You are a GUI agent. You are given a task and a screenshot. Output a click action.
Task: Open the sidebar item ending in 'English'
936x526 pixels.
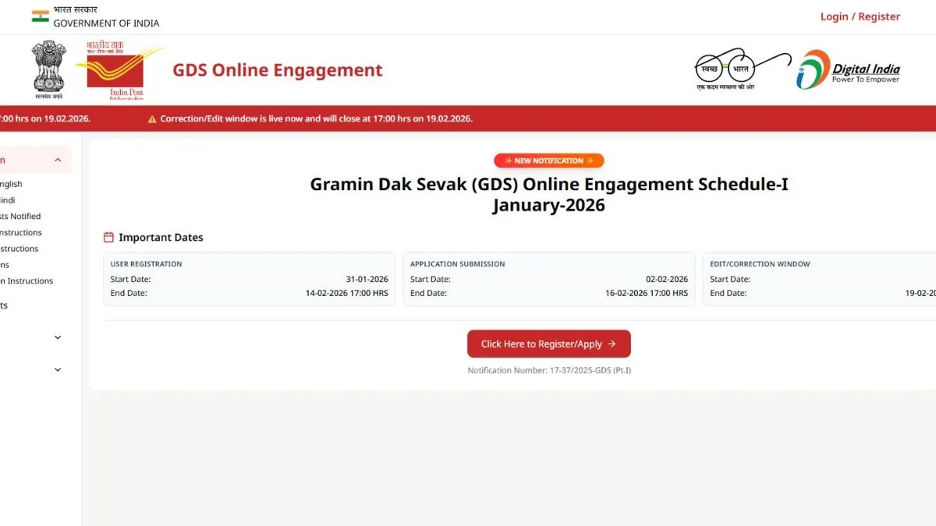pyautogui.click(x=10, y=185)
